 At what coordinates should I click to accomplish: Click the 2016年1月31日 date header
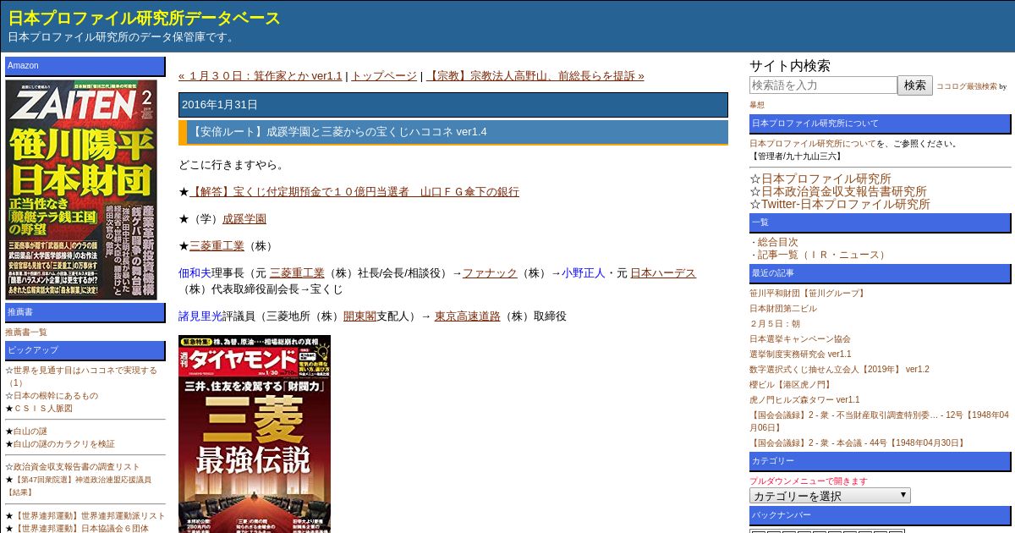pos(453,105)
